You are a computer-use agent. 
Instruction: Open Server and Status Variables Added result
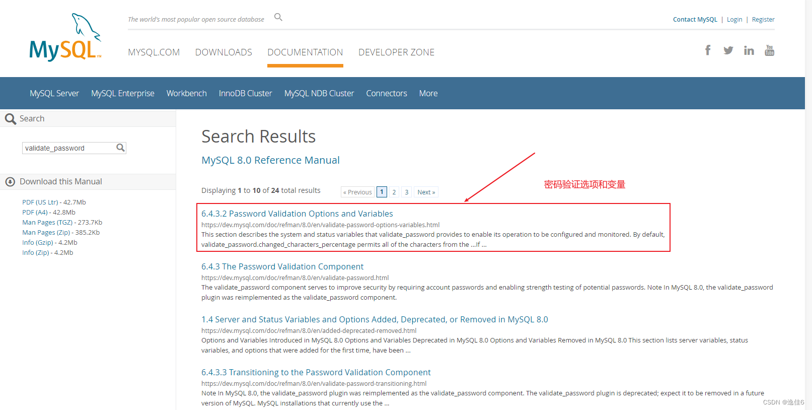(375, 319)
